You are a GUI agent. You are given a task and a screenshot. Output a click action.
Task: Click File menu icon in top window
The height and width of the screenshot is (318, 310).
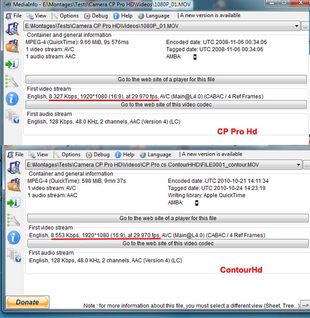tap(9, 16)
